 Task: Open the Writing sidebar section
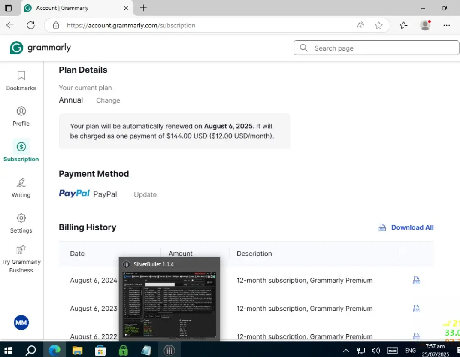[21, 188]
